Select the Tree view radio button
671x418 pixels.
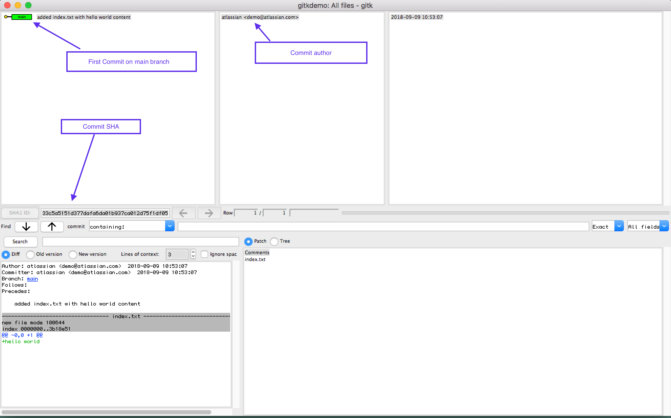[x=274, y=241]
